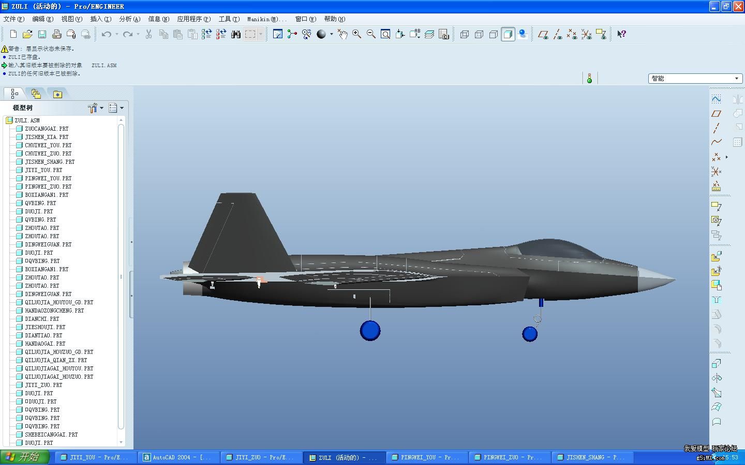
Task: Click the scissors Cut icon
Action: point(149,34)
